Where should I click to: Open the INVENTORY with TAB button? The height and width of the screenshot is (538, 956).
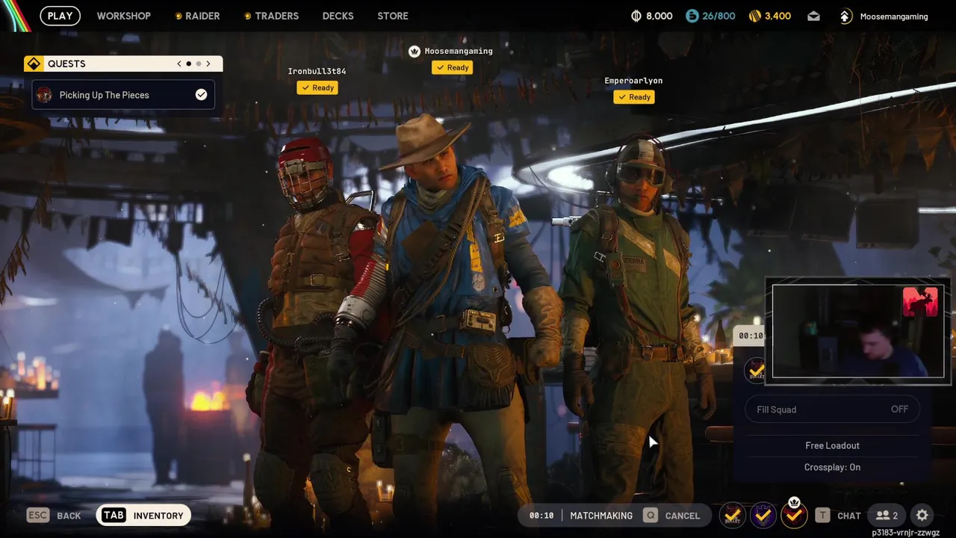[143, 516]
